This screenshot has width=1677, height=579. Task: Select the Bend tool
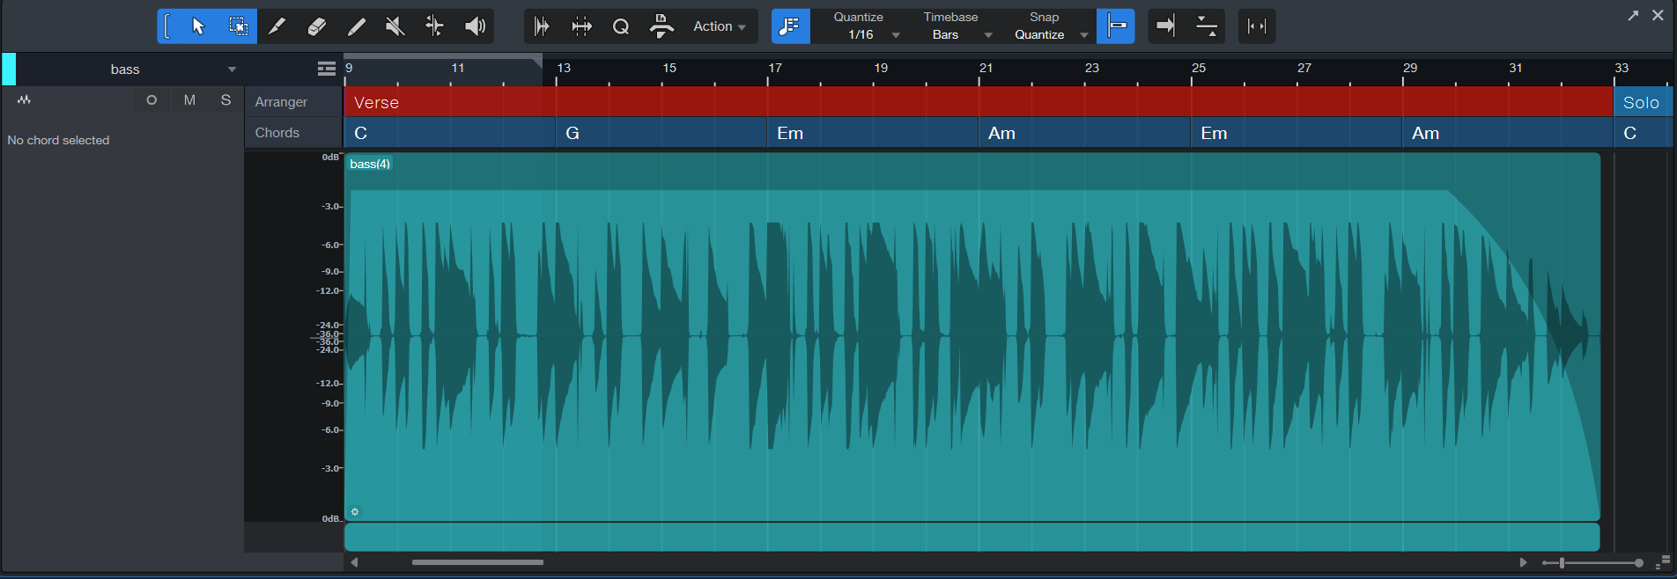[435, 26]
